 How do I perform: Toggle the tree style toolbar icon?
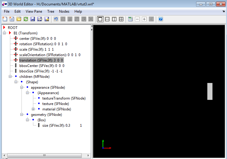130,19
